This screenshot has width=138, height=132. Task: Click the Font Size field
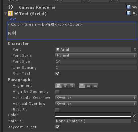tap(96, 61)
